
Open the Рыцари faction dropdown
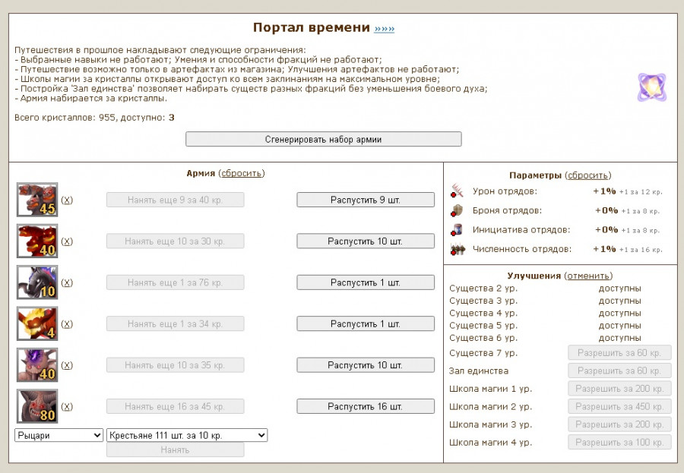(x=59, y=435)
